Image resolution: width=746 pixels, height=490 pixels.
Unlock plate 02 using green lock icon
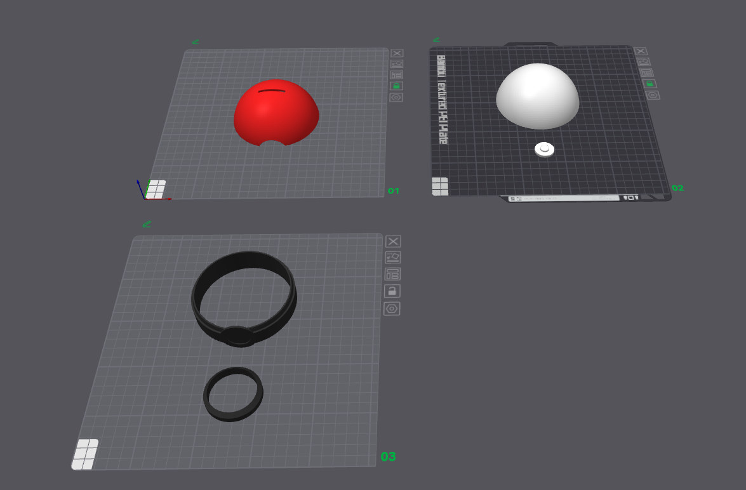click(x=649, y=84)
